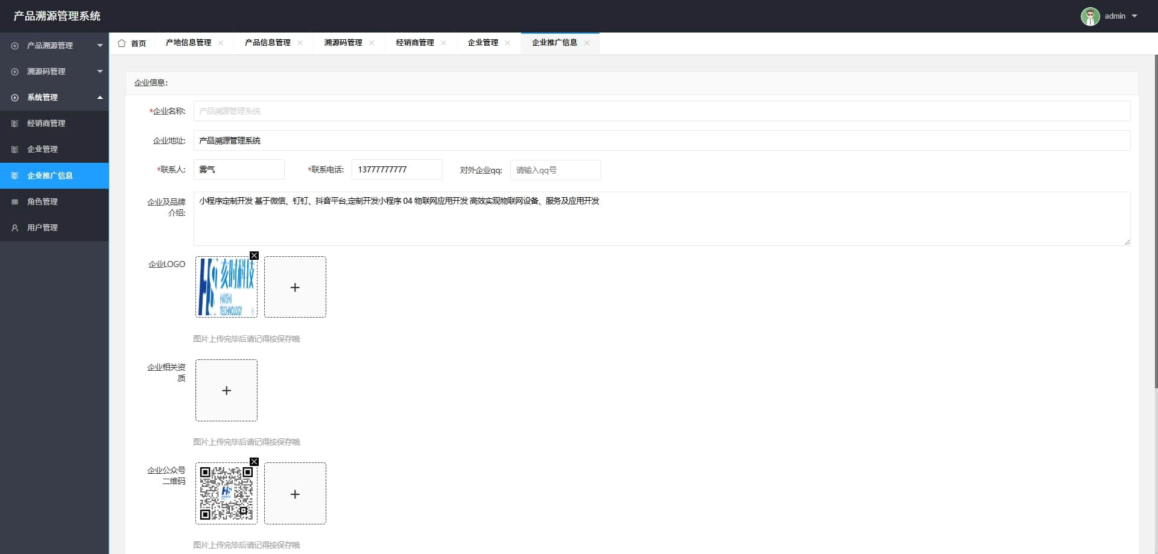
Task: Click the 联系电话 input field
Action: [397, 169]
